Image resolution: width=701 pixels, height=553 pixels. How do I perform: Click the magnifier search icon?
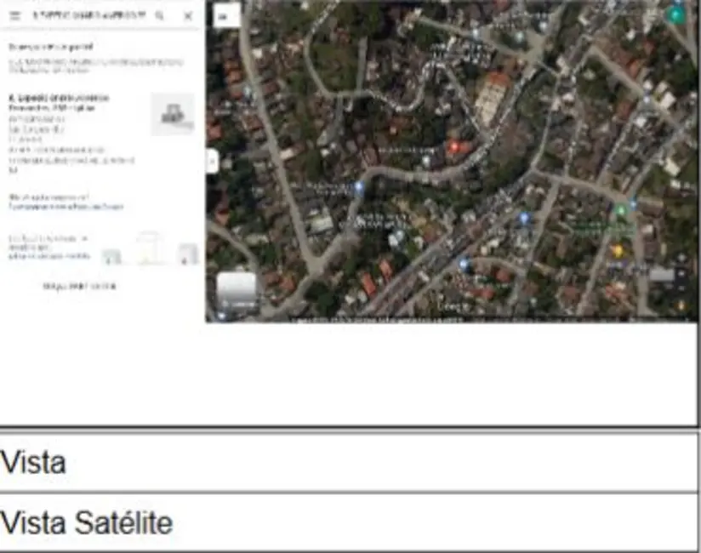[x=159, y=15]
